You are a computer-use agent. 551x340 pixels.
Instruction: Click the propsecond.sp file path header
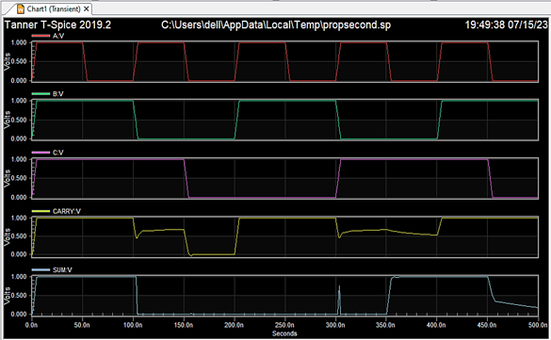click(276, 24)
